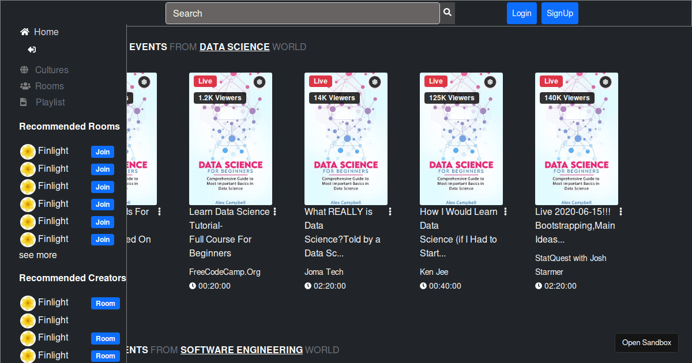This screenshot has height=363, width=692.
Task: Click the SignUp button
Action: (x=559, y=13)
